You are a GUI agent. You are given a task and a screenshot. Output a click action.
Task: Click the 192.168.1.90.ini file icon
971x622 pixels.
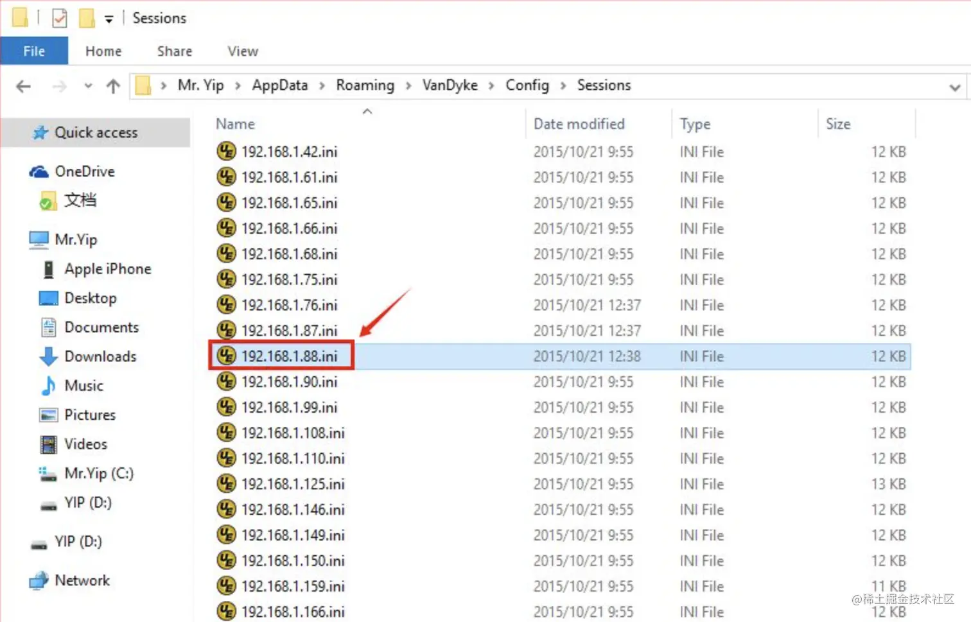(x=226, y=382)
